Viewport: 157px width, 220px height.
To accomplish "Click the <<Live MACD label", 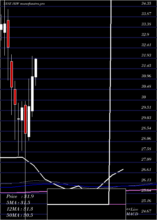I will [132, 212].
